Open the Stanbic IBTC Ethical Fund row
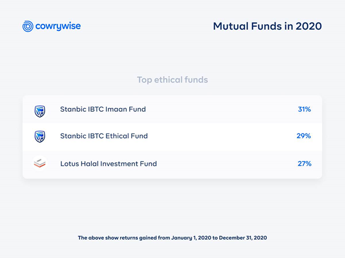Viewport: 345px width, 258px height. [172, 136]
